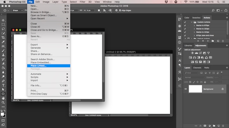Click the Eyedropper tool
This screenshot has width=229, height=128.
coord(3,42)
